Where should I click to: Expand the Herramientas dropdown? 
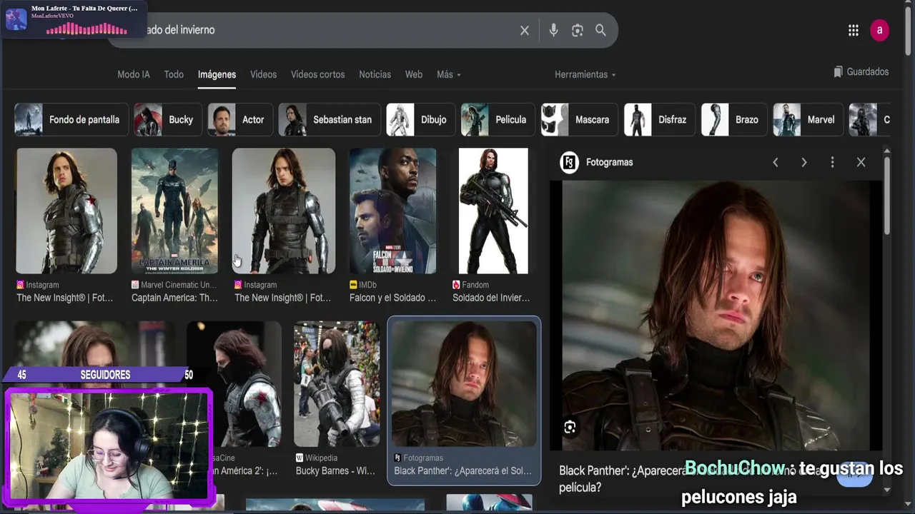(585, 74)
